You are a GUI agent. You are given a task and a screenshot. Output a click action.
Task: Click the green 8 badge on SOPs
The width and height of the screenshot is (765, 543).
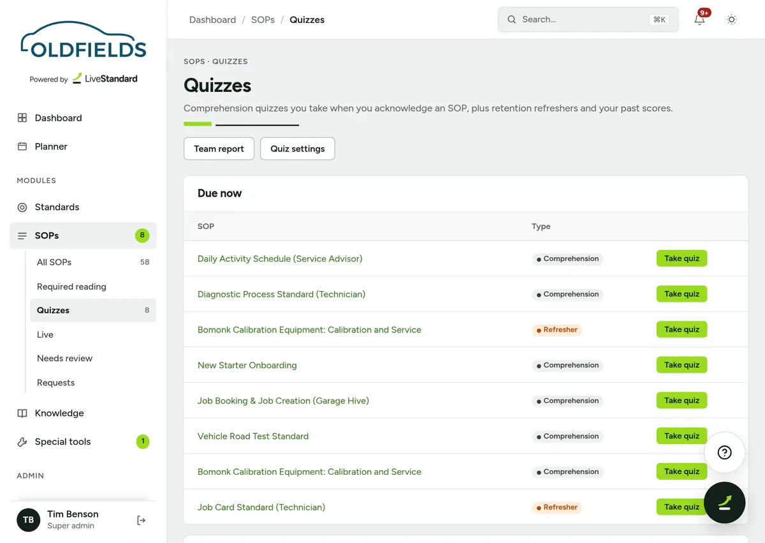click(142, 235)
